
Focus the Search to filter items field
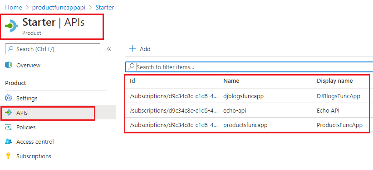249,67
